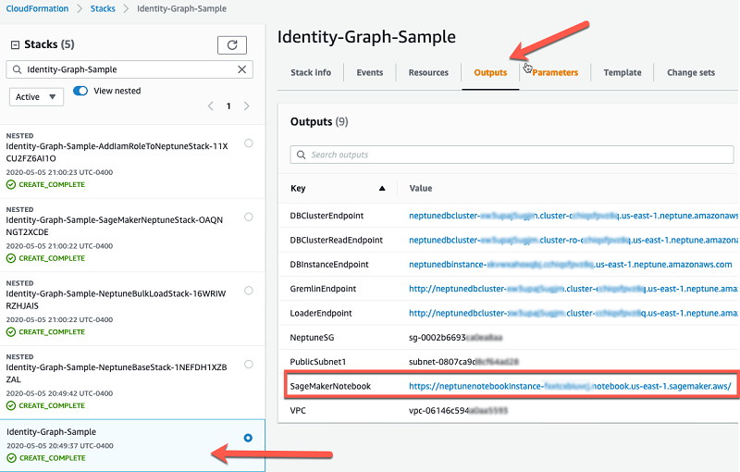This screenshot has width=740, height=472.
Task: Click the refresh stacks icon button
Action: 232,44
